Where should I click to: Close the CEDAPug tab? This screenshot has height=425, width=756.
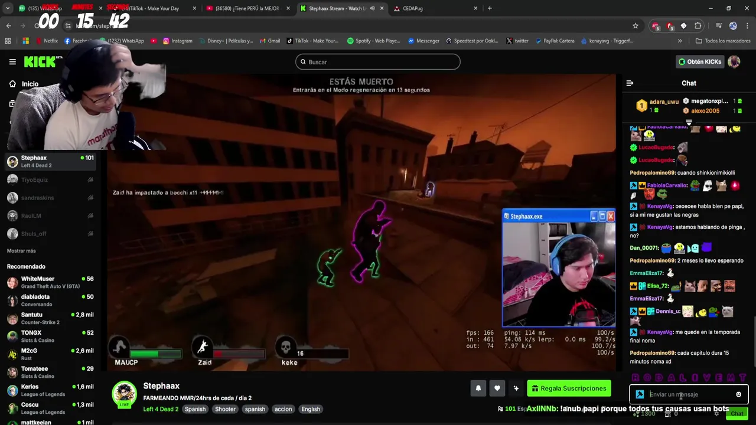coord(475,8)
